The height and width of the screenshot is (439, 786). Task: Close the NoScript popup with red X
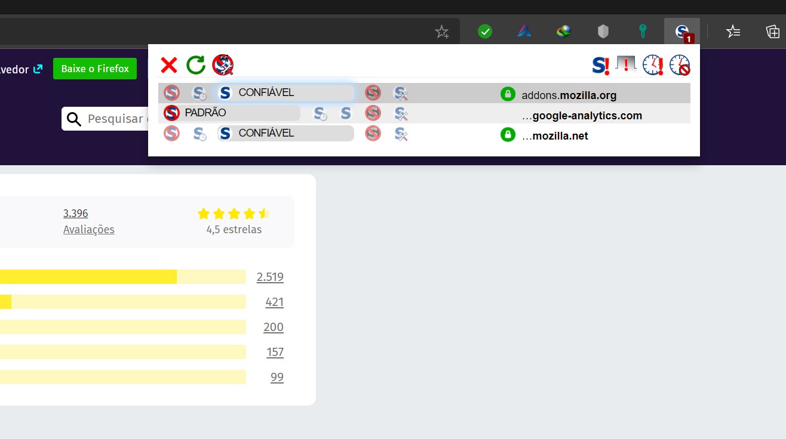click(x=169, y=65)
